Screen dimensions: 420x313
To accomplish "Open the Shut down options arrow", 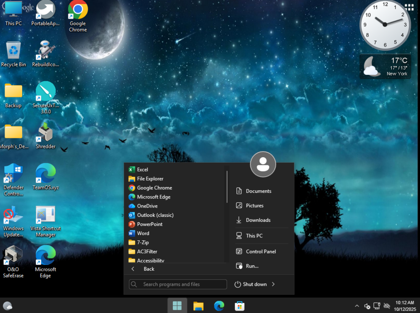I will click(273, 284).
